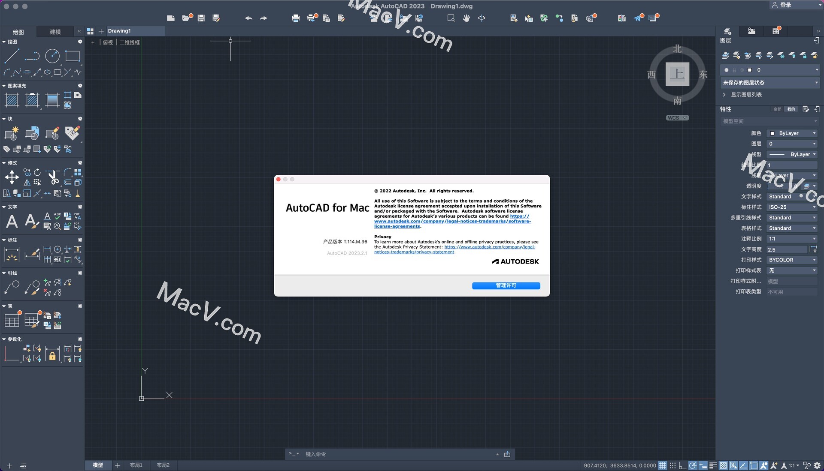The height and width of the screenshot is (471, 824).
Task: Open the linetype ByLayer dropdown
Action: (792, 154)
